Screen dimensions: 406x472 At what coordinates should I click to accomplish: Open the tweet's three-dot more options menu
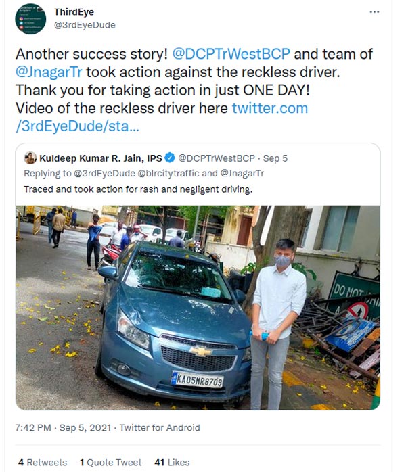point(374,12)
